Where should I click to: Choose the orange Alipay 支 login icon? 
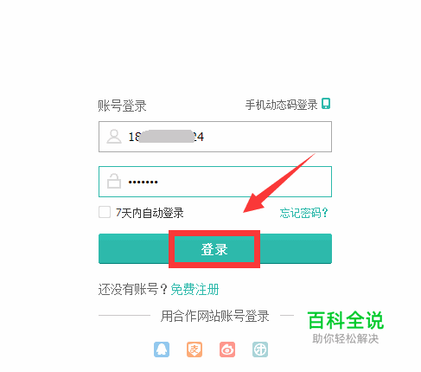[x=195, y=350]
